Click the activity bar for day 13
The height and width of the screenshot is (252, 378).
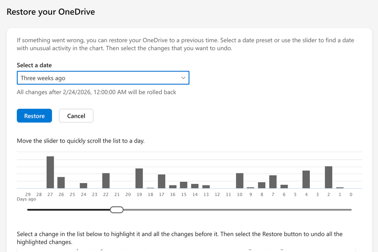pyautogui.click(x=206, y=187)
